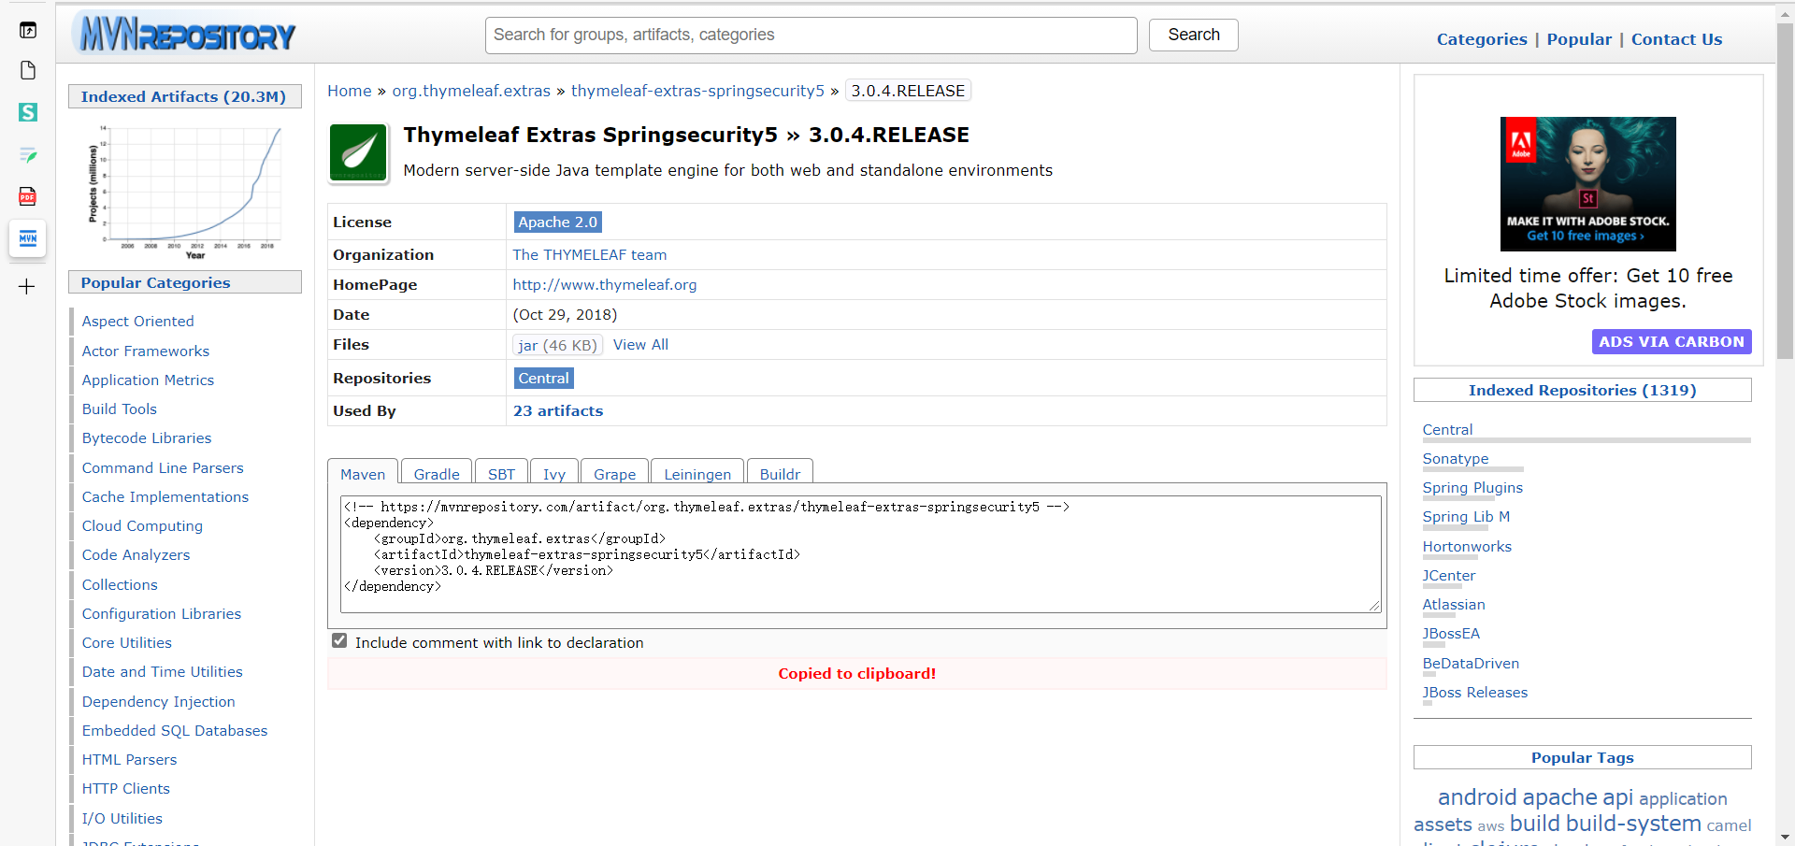Image resolution: width=1795 pixels, height=846 pixels.
Task: Open Cache Implementations category
Action: tap(165, 497)
